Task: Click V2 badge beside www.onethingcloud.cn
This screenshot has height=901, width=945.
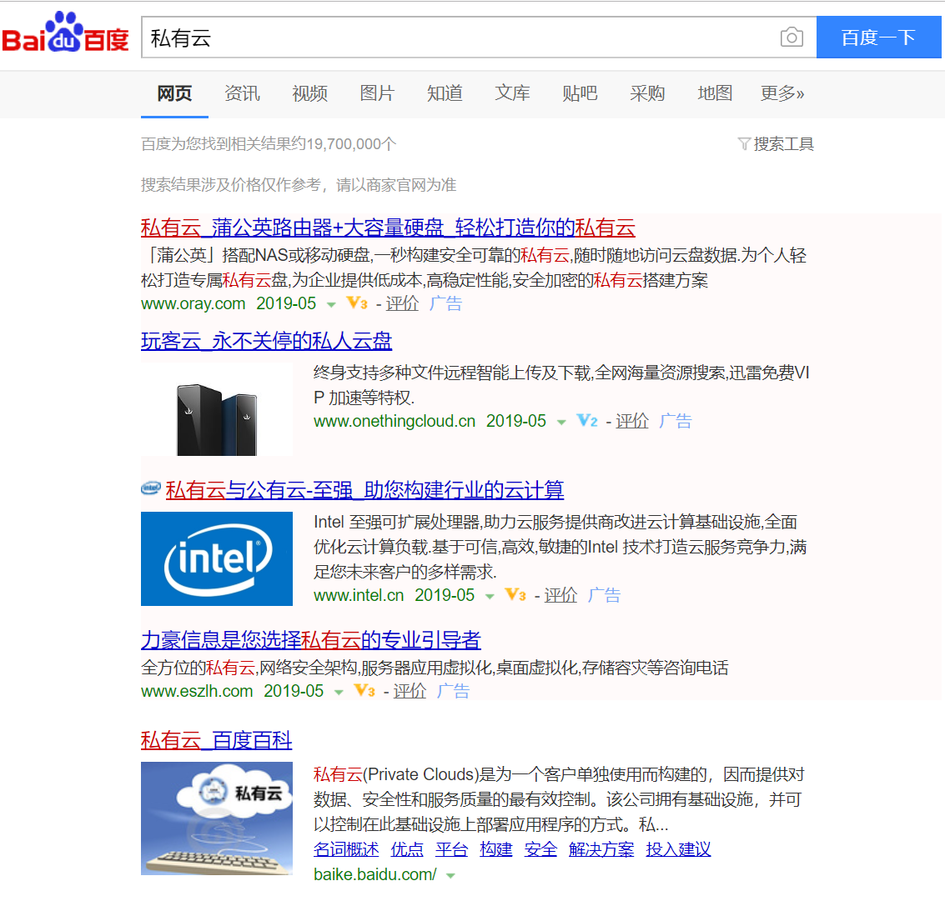Action: [587, 421]
